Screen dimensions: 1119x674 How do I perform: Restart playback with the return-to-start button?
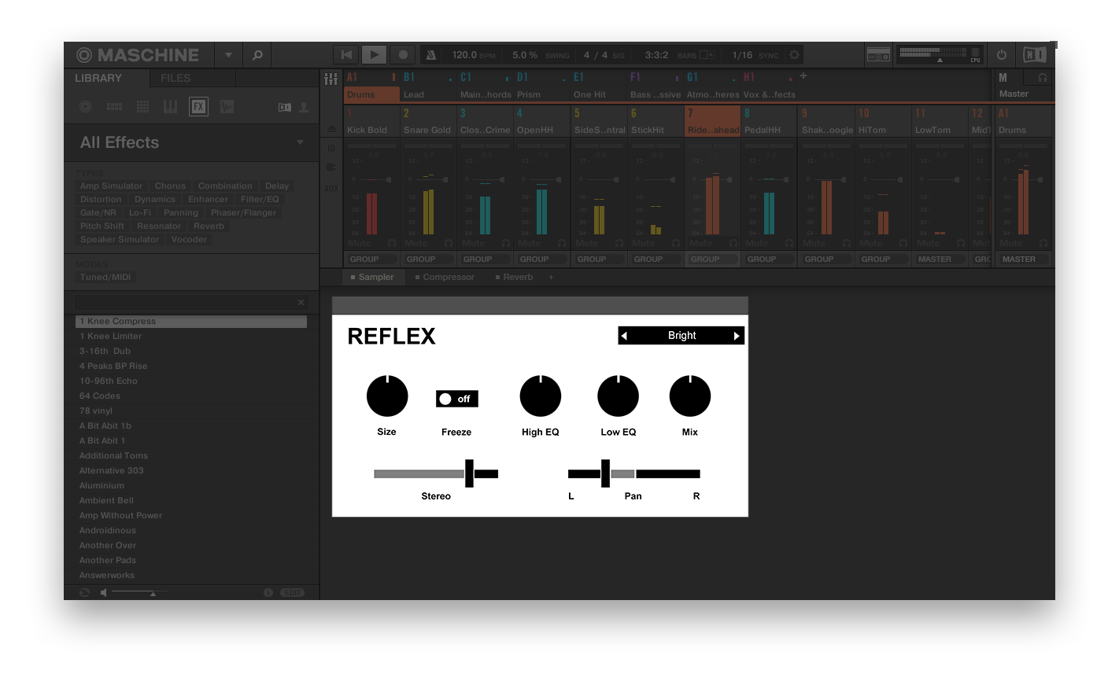(x=346, y=55)
